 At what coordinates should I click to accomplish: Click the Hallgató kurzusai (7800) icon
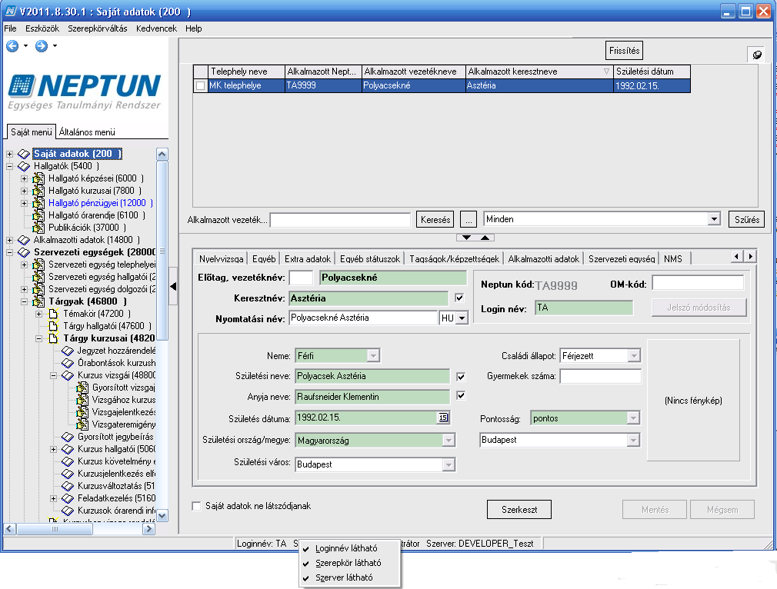point(38,191)
